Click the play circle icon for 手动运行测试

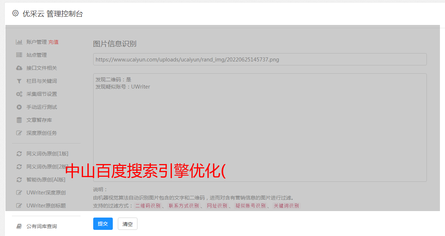click(x=19, y=107)
